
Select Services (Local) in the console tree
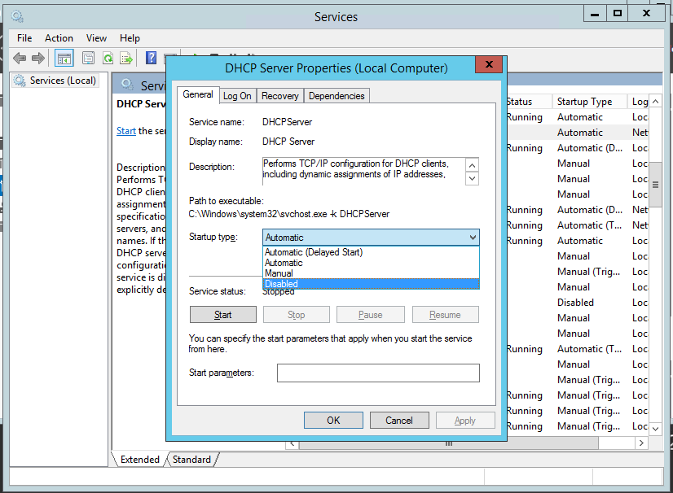[62, 81]
